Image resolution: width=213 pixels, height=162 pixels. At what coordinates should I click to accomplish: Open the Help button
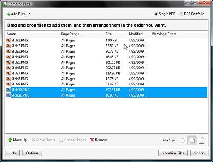coord(12,153)
